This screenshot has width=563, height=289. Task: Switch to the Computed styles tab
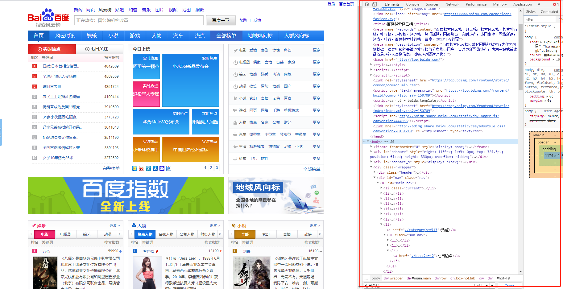pyautogui.click(x=549, y=12)
